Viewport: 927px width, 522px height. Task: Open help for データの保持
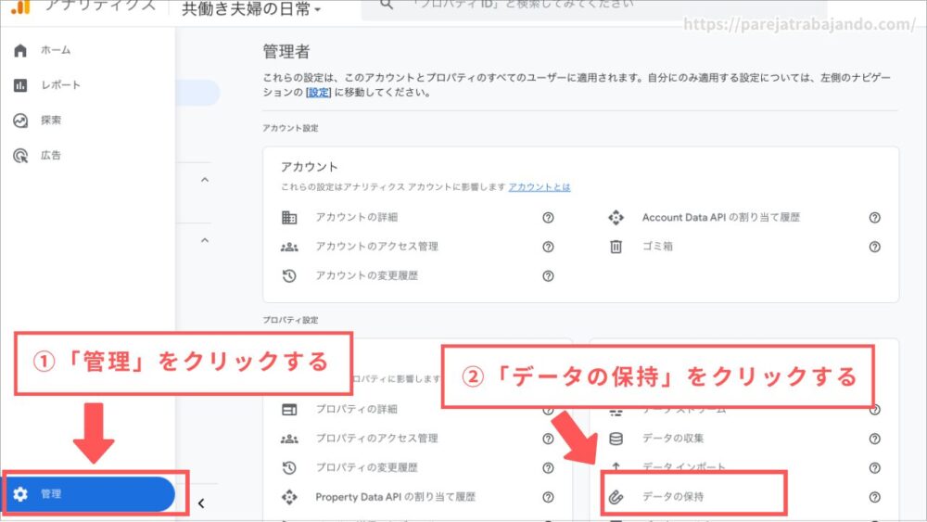(875, 497)
